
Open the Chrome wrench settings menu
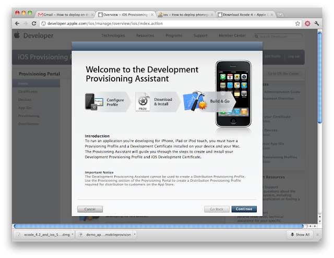point(317,24)
